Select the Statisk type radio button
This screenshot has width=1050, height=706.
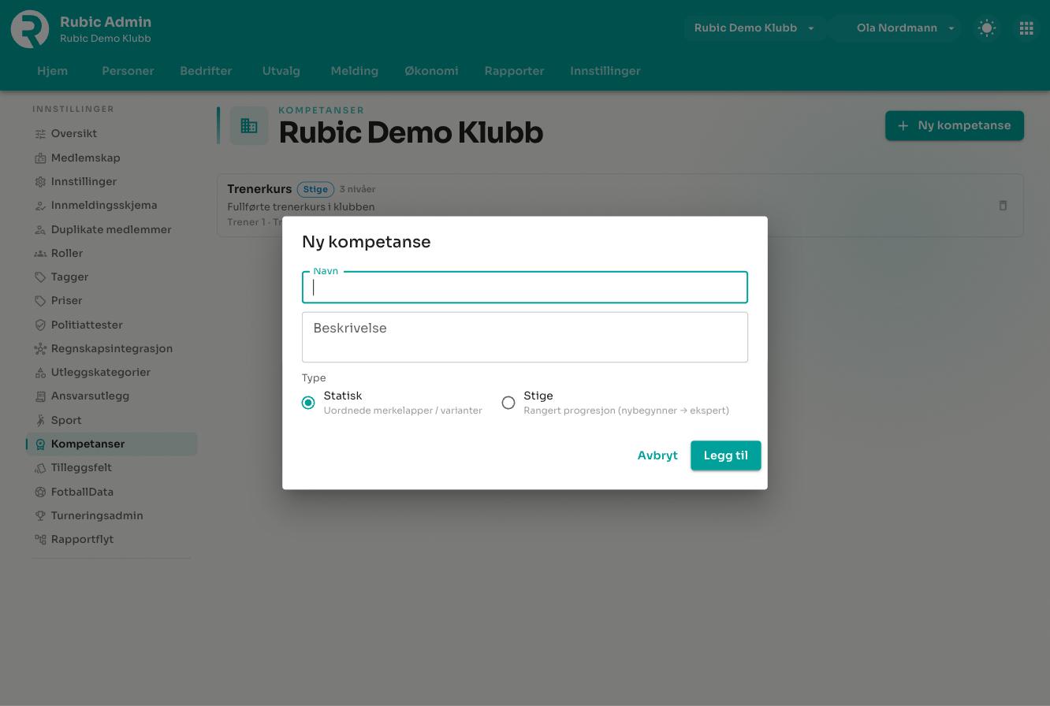click(x=308, y=403)
